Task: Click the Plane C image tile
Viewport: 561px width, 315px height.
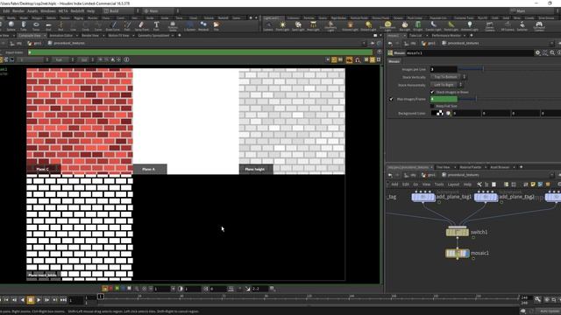Action: tap(80, 122)
